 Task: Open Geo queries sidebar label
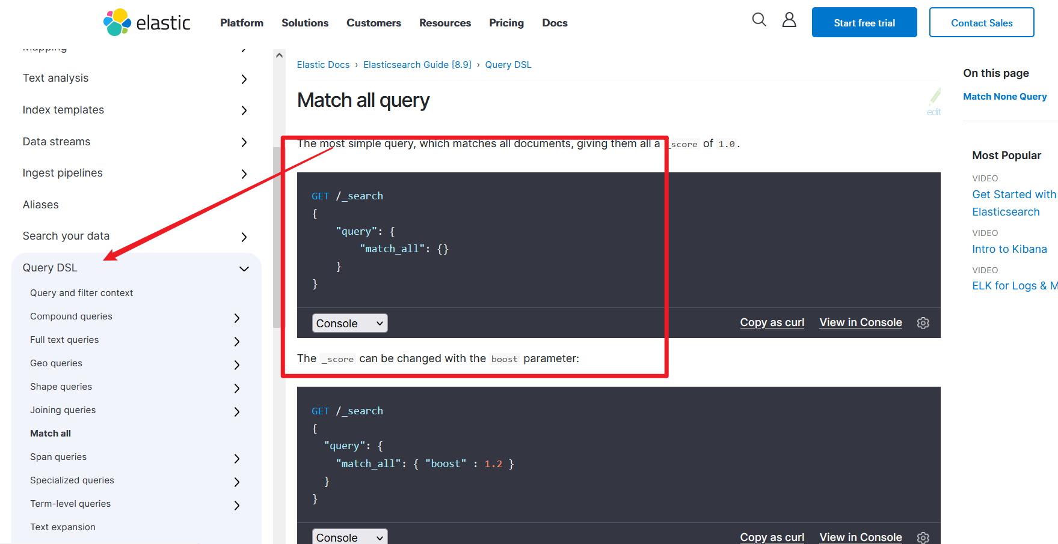click(56, 363)
